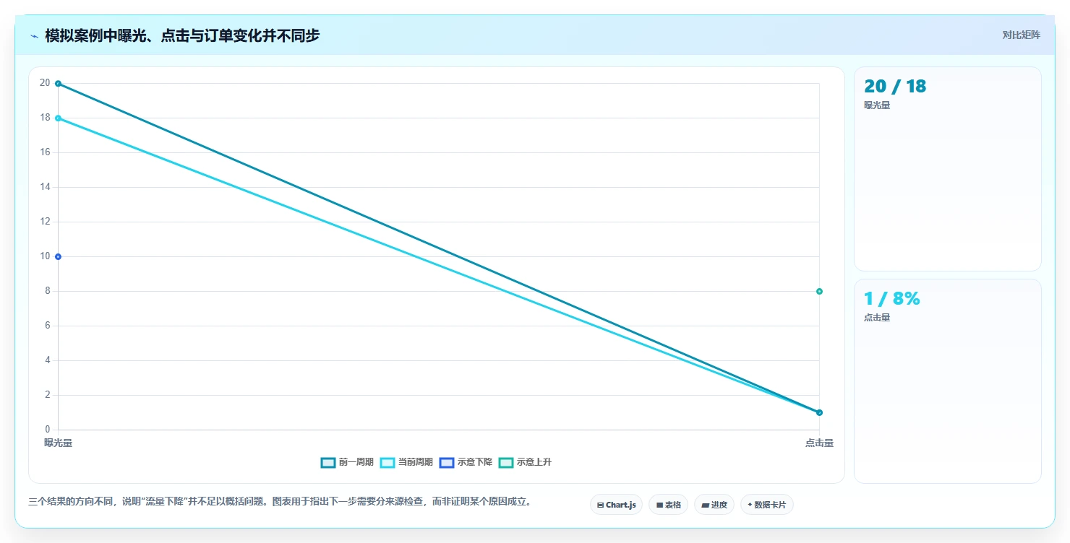This screenshot has width=1070, height=543.
Task: Click the 当前周期 data point at 18
Action: (58, 118)
